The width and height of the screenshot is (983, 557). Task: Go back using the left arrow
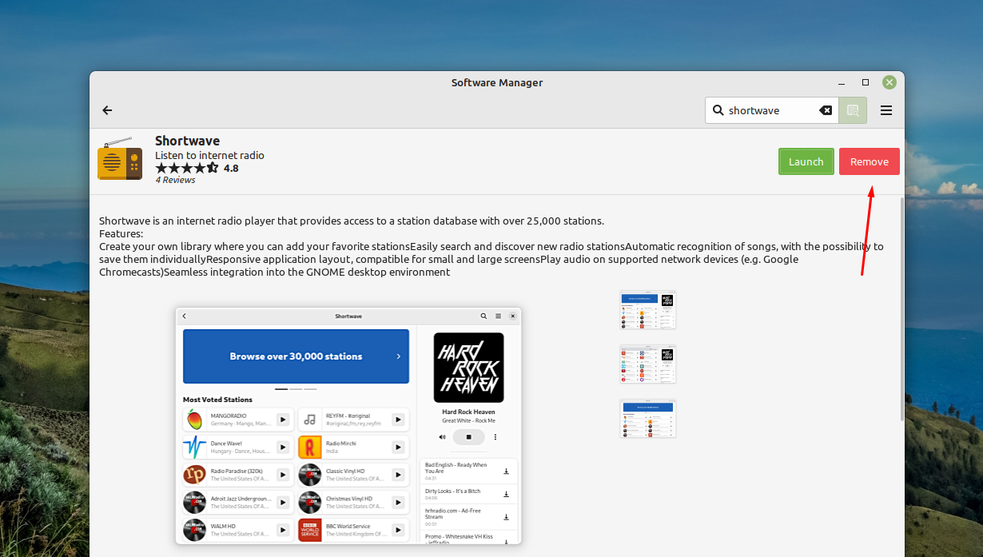[x=107, y=110]
